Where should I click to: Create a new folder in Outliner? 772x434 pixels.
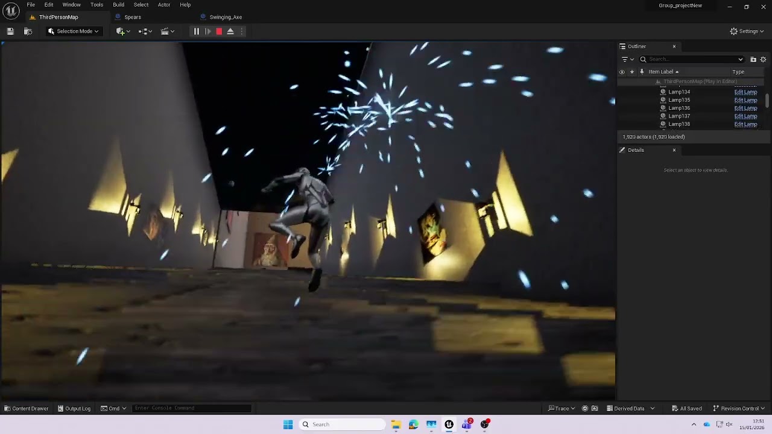pos(753,59)
